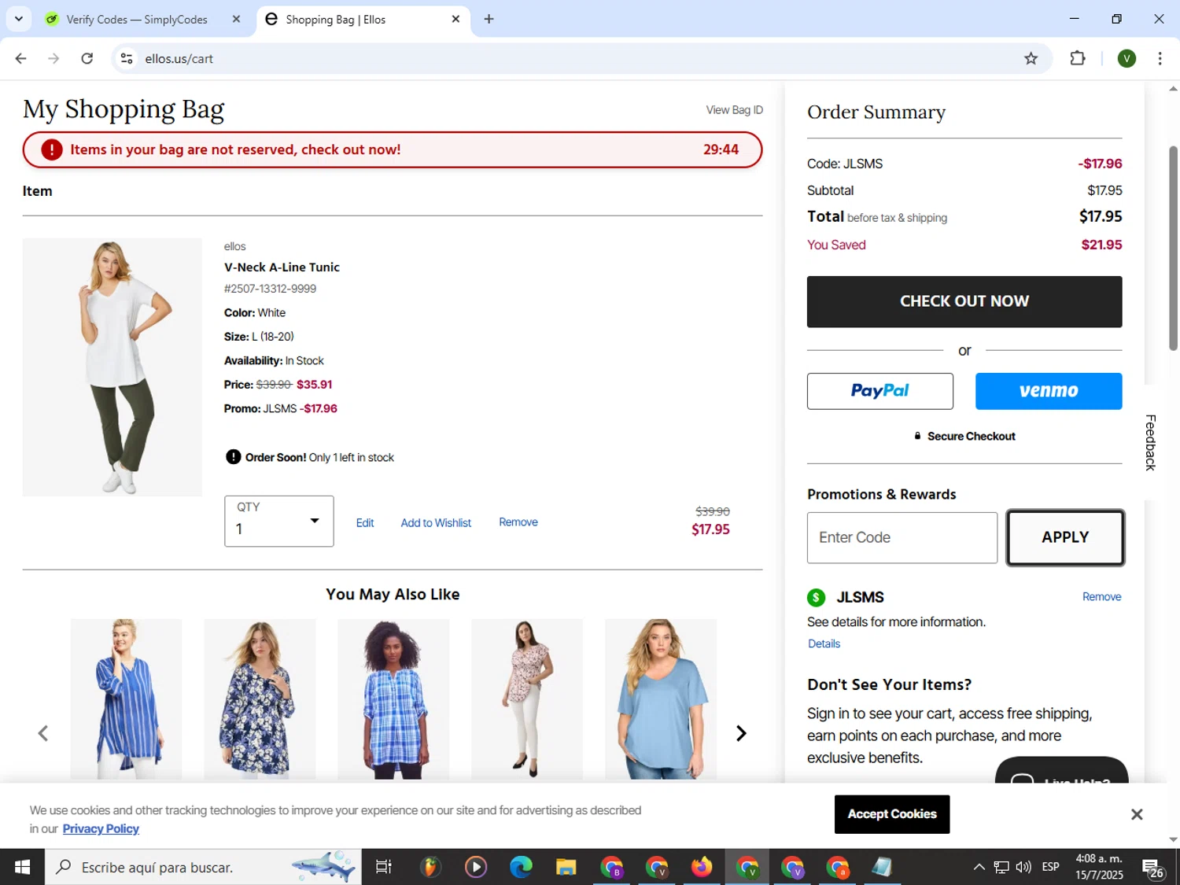
Task: Click the address bar URL ellos.us/cart
Action: [x=179, y=59]
